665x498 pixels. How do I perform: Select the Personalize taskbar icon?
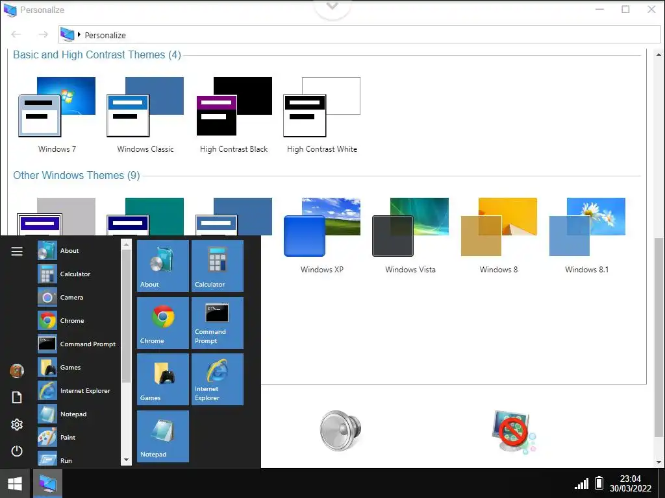(x=47, y=484)
